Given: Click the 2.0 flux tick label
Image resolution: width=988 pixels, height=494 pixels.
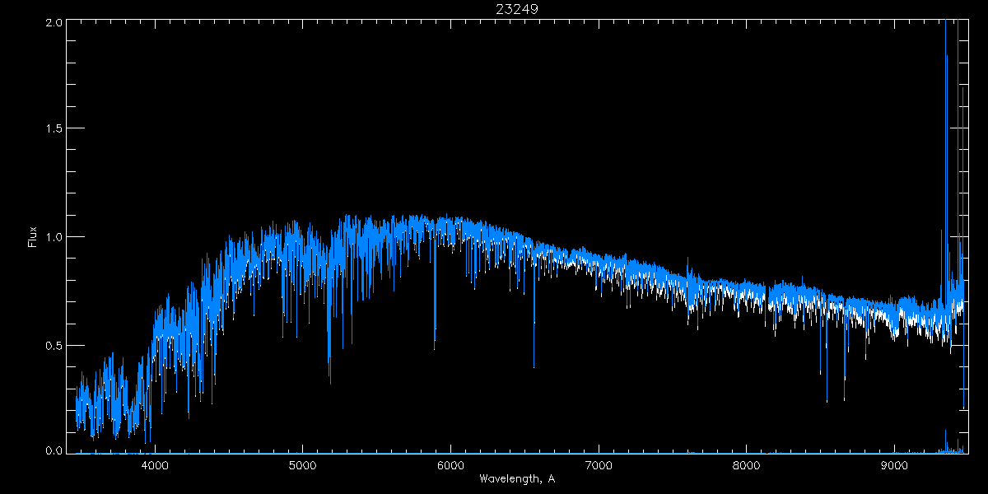Looking at the screenshot, I should (52, 23).
